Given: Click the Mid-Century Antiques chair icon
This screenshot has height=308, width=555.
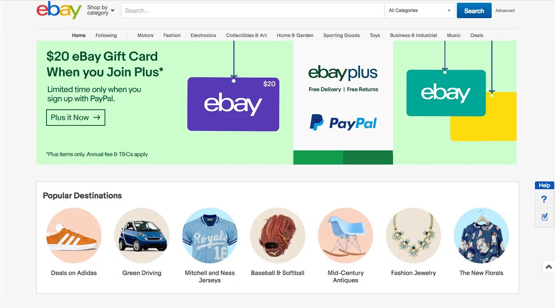Looking at the screenshot, I should (346, 236).
